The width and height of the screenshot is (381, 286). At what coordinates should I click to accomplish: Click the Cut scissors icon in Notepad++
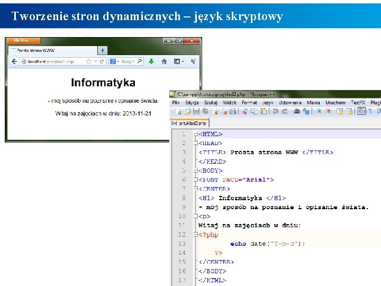(x=244, y=111)
